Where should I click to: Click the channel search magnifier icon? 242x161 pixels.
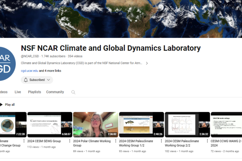73,92
